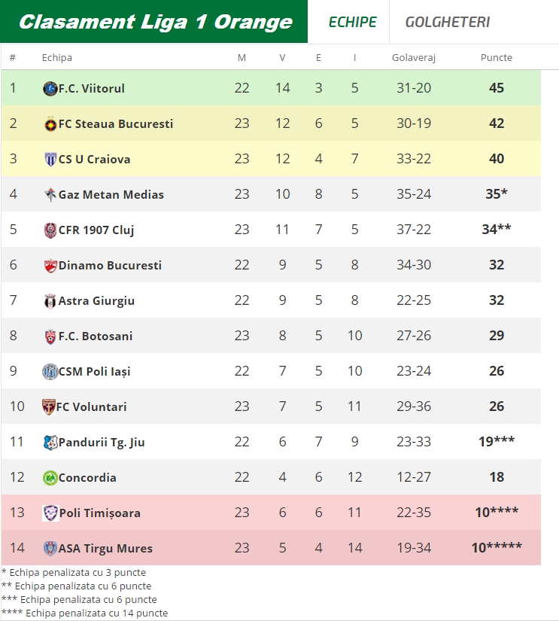Click the Poli Timișoara purple crest

click(x=50, y=513)
